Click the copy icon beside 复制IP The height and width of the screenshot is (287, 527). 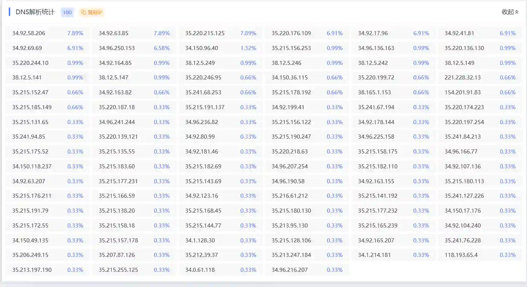pyautogui.click(x=83, y=13)
